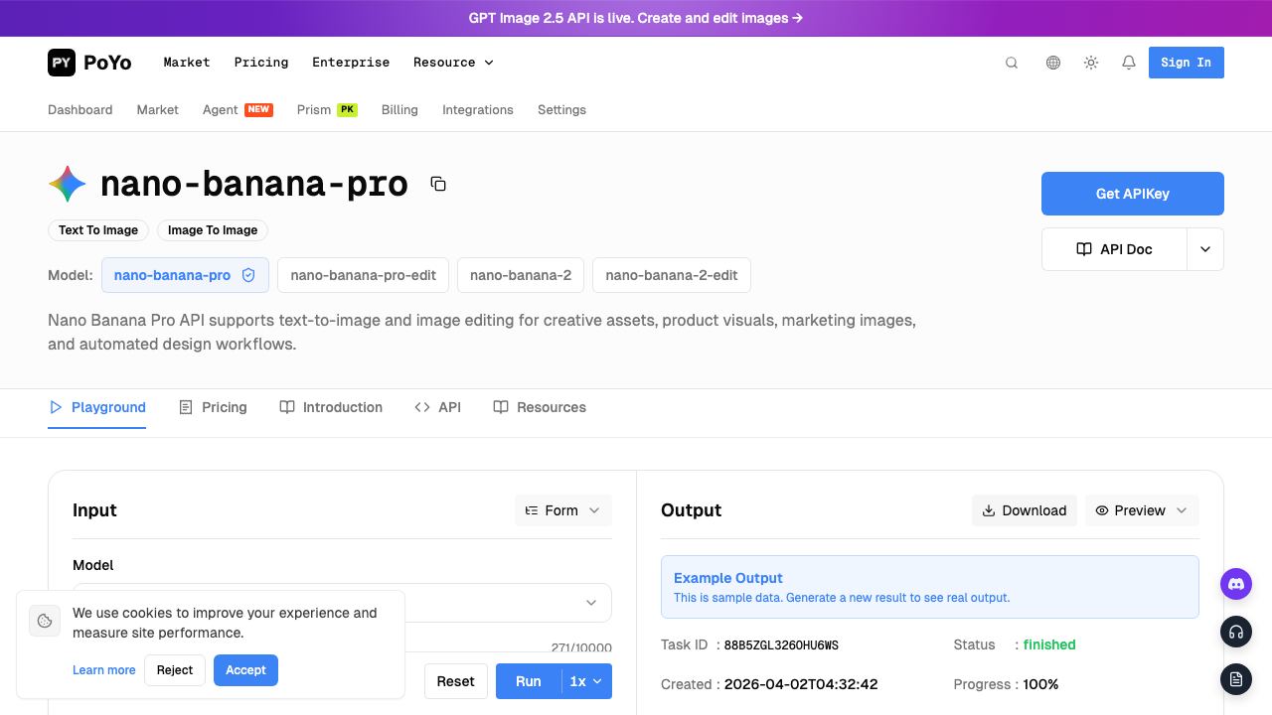1272x715 pixels.
Task: Click the Created timestamp 2026-04-02T04:32:42
Action: pos(801,684)
